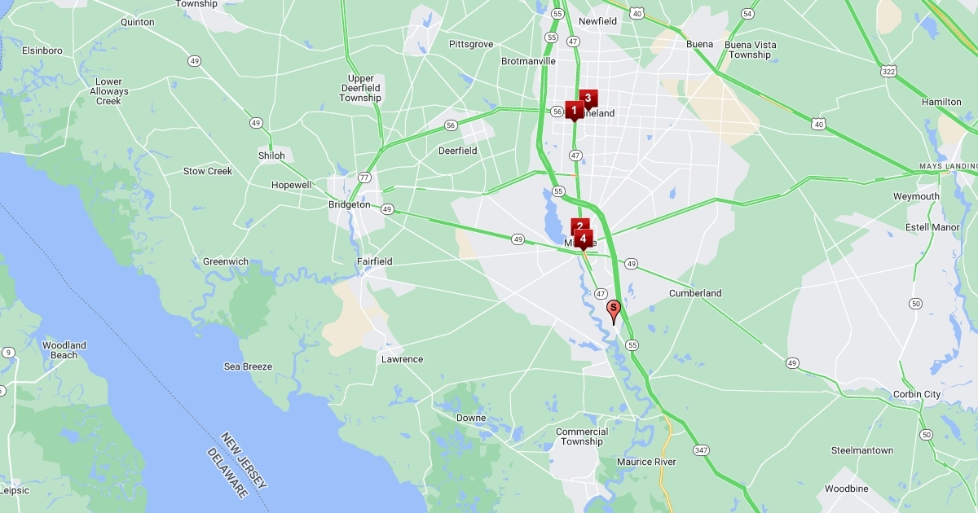Click the Bridgeton city label

(x=349, y=204)
